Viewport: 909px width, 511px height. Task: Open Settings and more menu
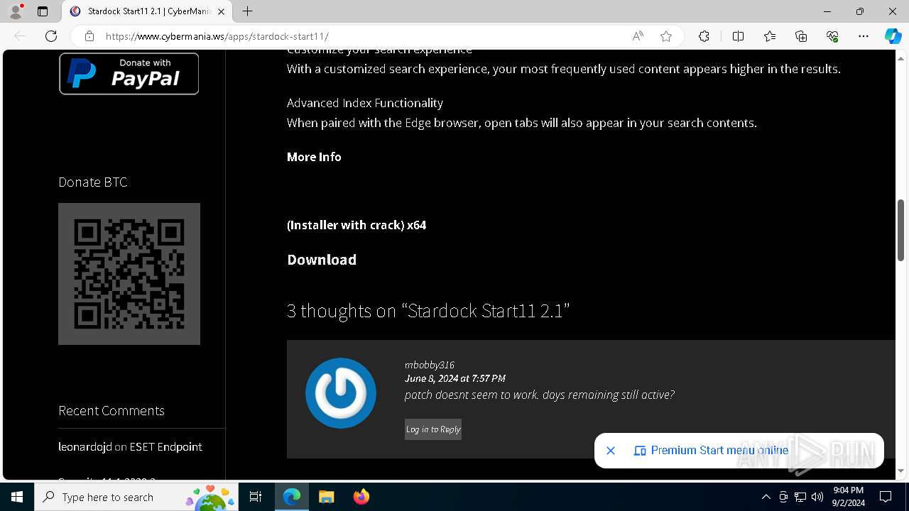point(864,36)
